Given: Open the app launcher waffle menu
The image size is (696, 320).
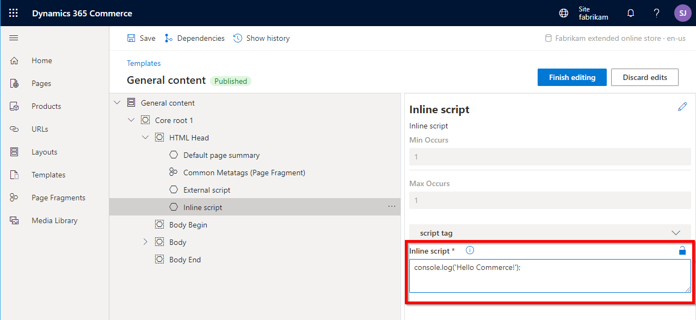Looking at the screenshot, I should (13, 13).
